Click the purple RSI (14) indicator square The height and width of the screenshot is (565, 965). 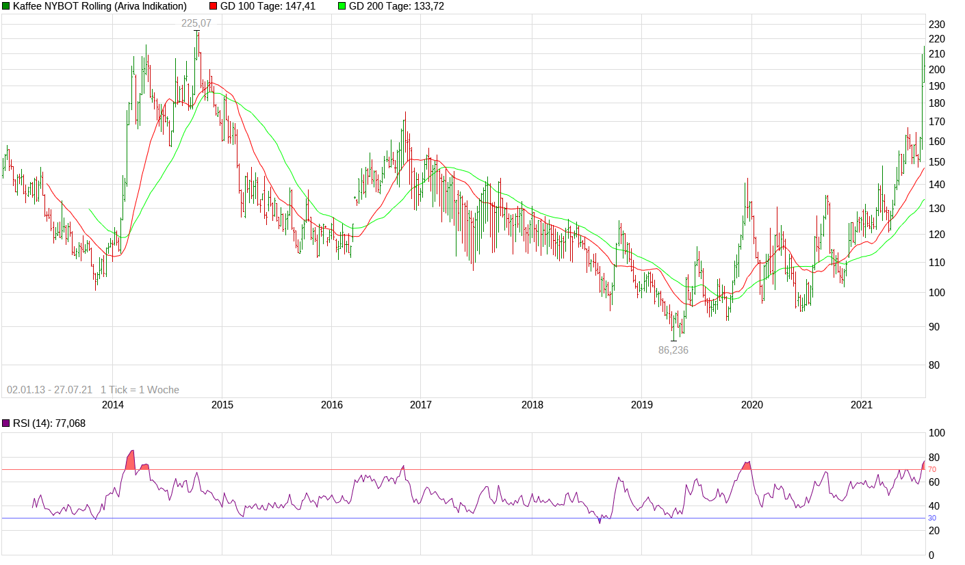[x=5, y=422]
